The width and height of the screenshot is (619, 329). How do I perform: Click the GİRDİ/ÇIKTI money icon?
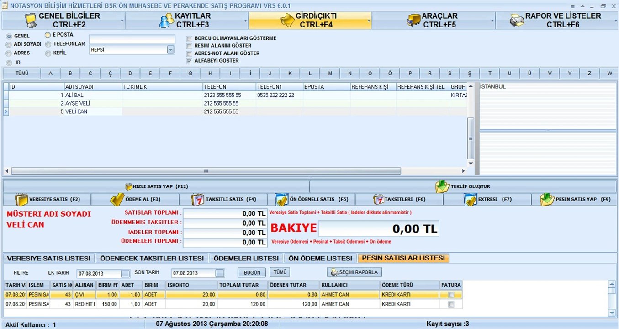point(287,21)
